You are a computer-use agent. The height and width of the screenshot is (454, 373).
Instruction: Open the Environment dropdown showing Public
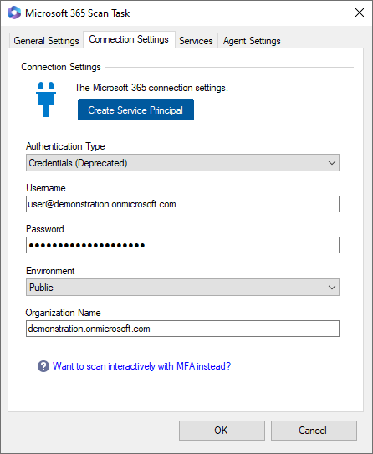pyautogui.click(x=182, y=288)
